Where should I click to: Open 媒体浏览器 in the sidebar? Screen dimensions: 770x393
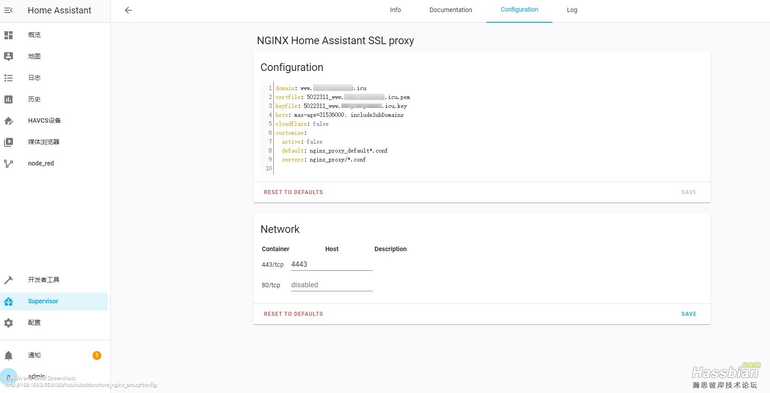(x=44, y=142)
